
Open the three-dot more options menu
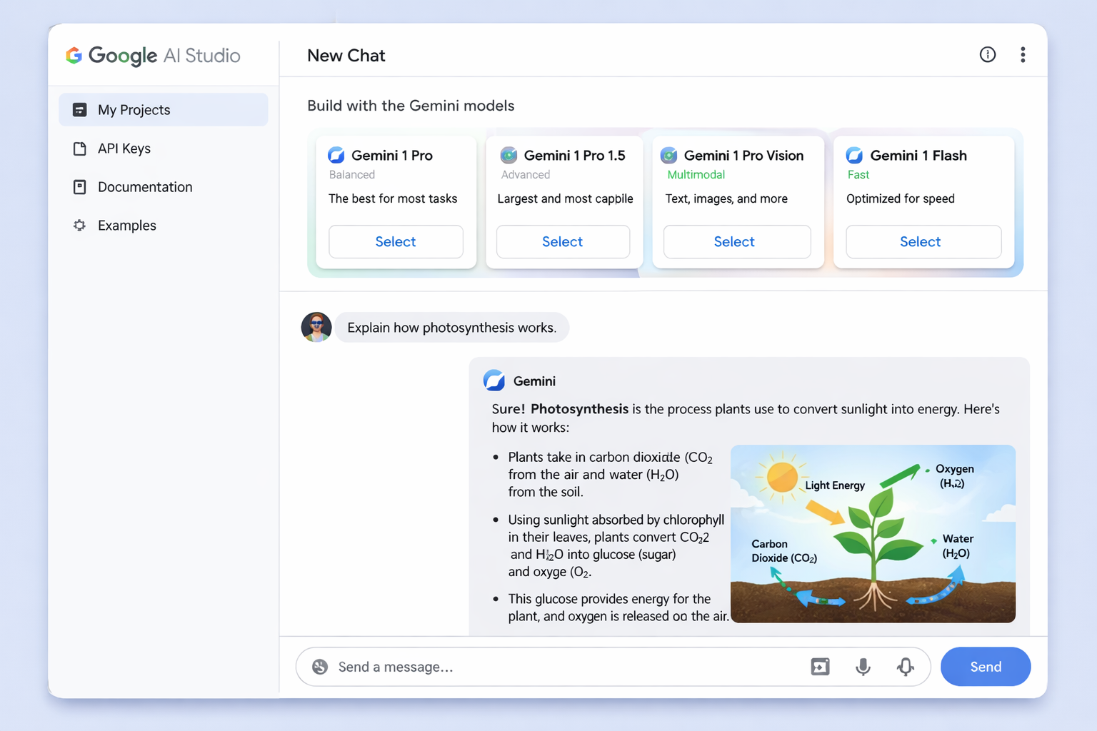1023,55
